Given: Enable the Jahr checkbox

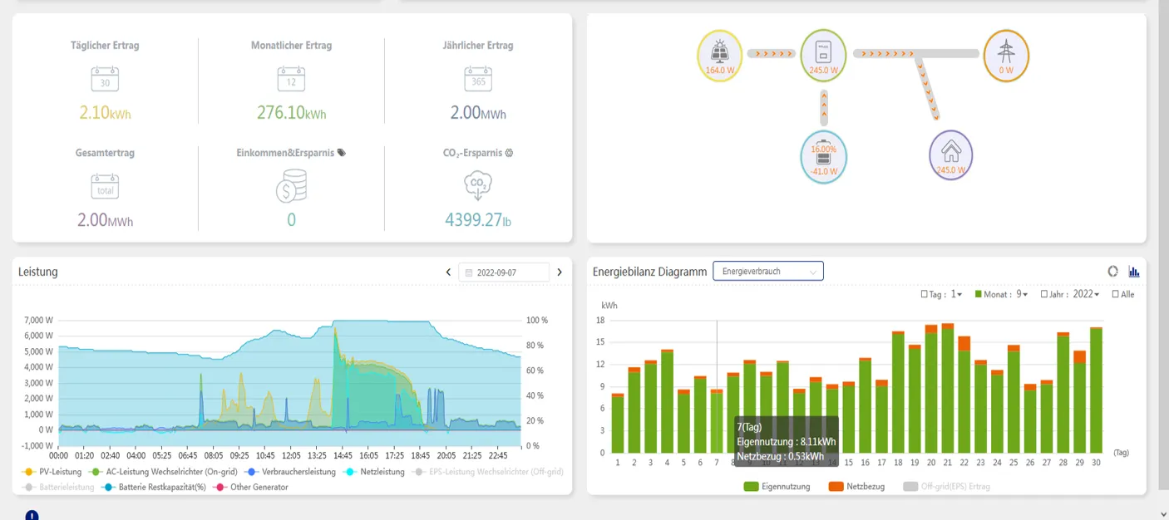Looking at the screenshot, I should [1044, 294].
